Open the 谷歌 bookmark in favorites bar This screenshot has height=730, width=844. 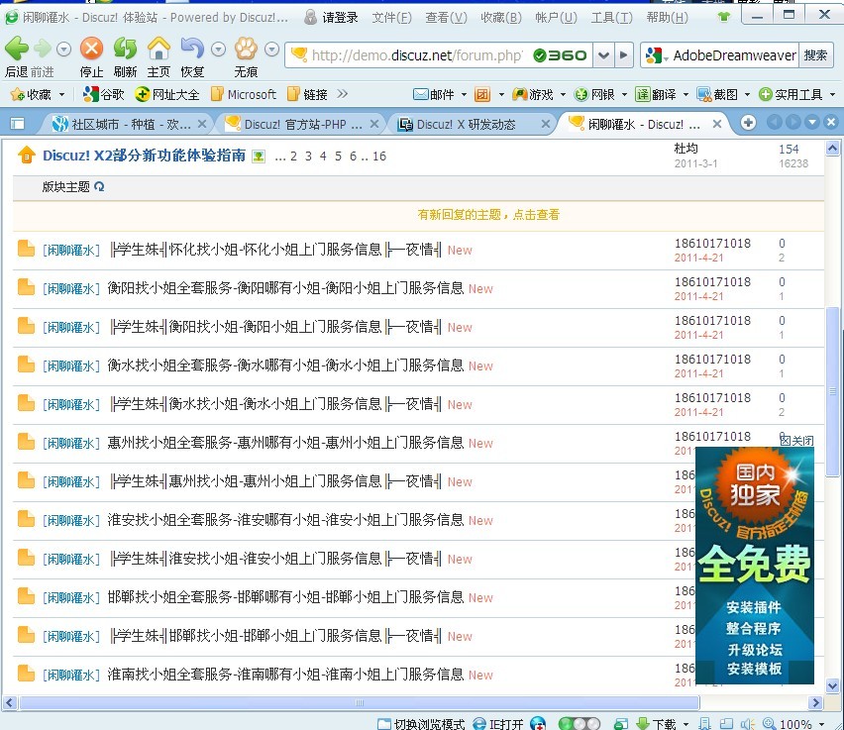click(x=103, y=95)
